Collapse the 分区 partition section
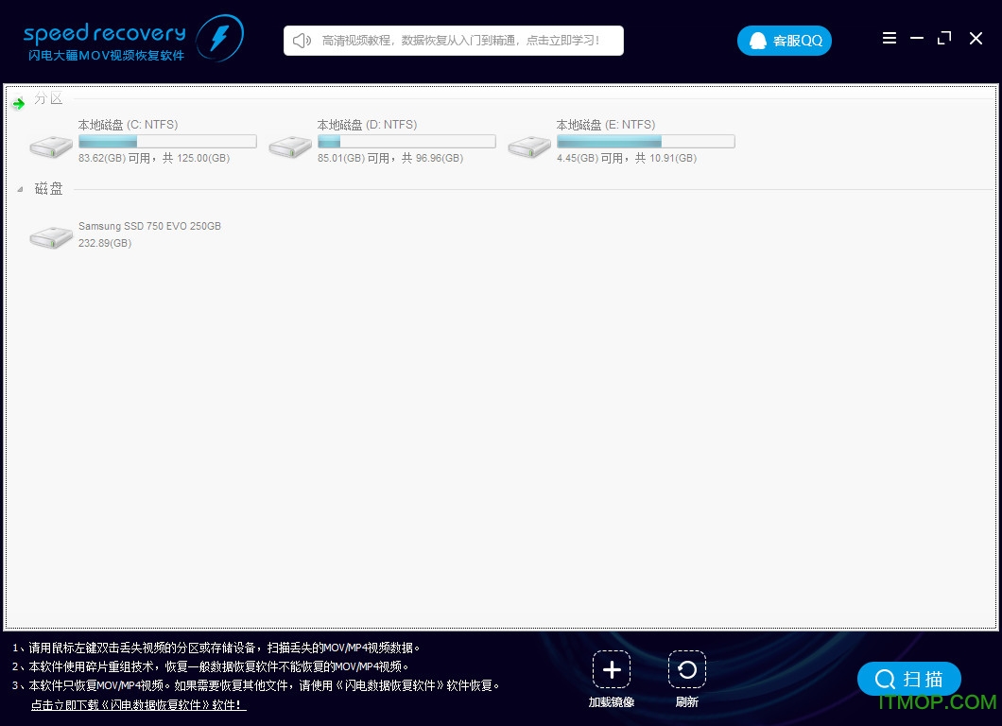The height and width of the screenshot is (726, 1002). 19,102
